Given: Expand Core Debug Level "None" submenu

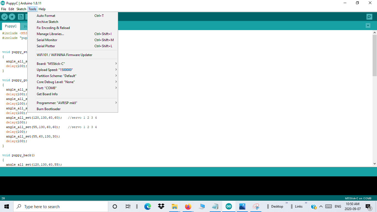Looking at the screenshot, I should pos(73,82).
